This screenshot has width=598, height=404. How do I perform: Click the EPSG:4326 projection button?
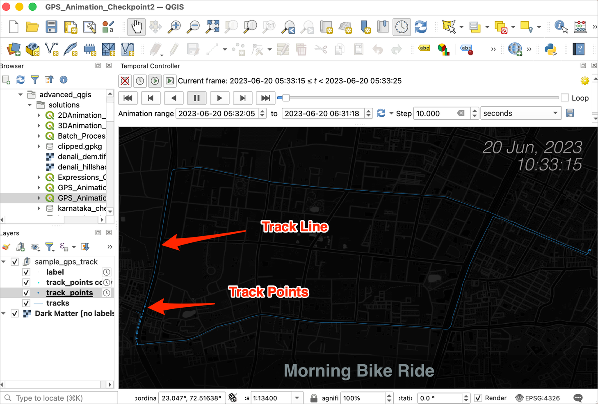538,398
